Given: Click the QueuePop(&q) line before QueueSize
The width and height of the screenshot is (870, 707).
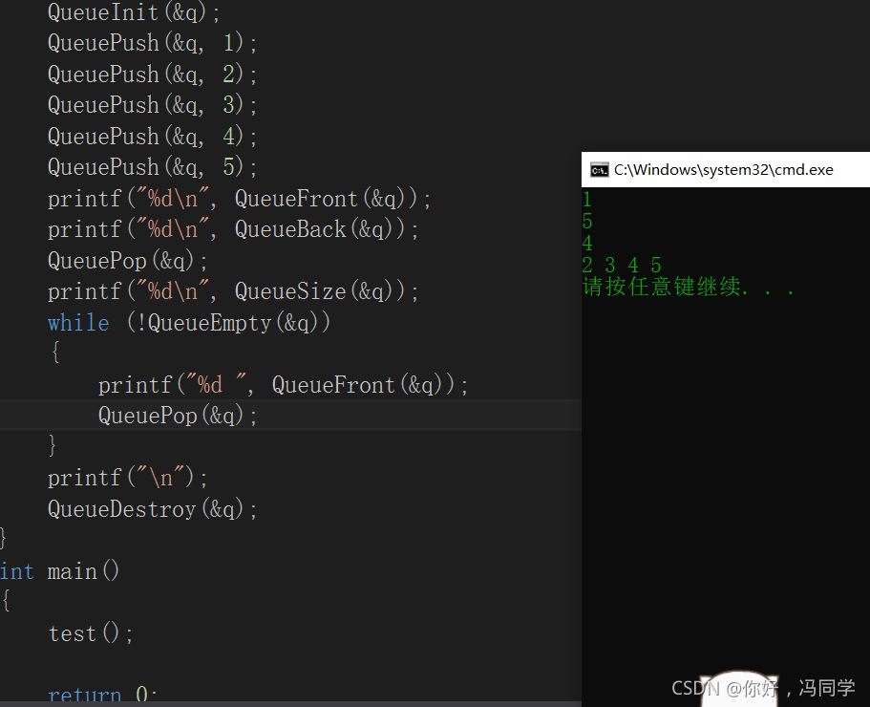Looking at the screenshot, I should click(x=128, y=261).
